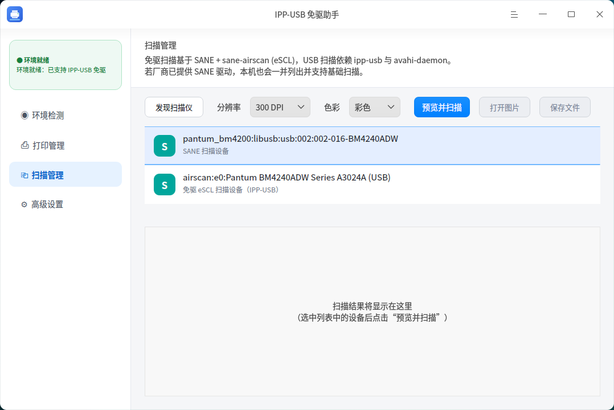Click the 打印管理 printer icon
This screenshot has height=410, width=614.
pos(24,145)
